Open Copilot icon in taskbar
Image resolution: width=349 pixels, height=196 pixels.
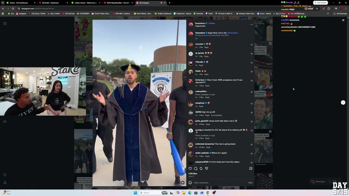[x=178, y=193]
